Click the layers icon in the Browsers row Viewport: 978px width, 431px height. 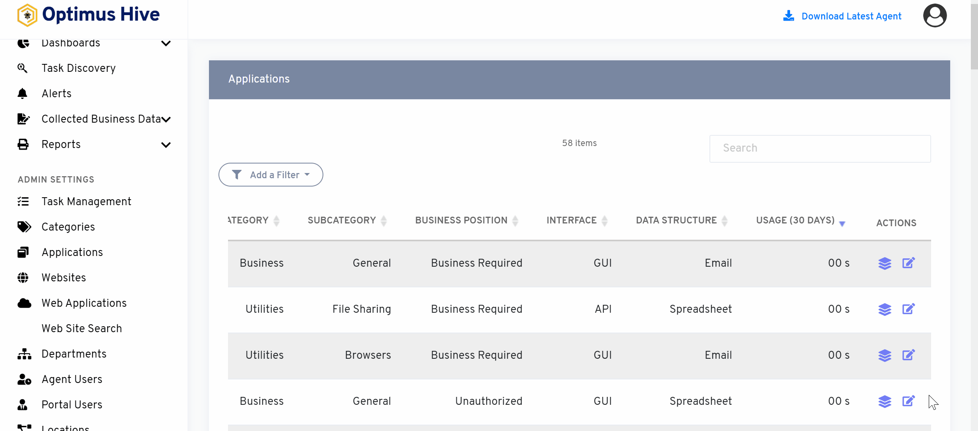pyautogui.click(x=884, y=355)
